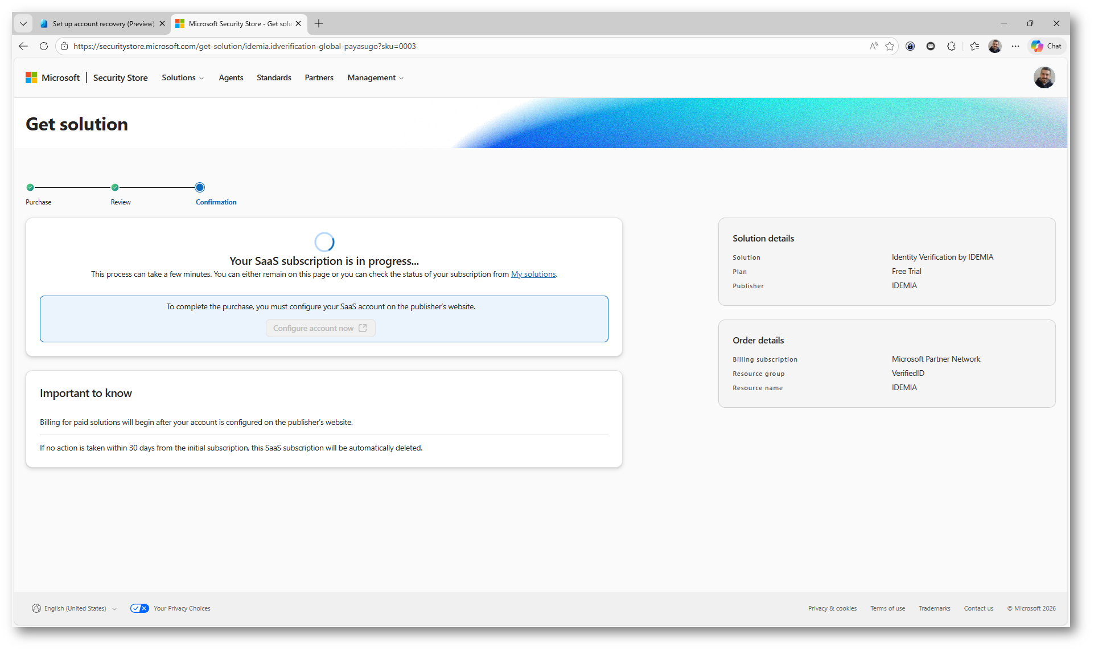Click the My solutions link
Viewport: 1094px width, 651px height.
tap(533, 274)
